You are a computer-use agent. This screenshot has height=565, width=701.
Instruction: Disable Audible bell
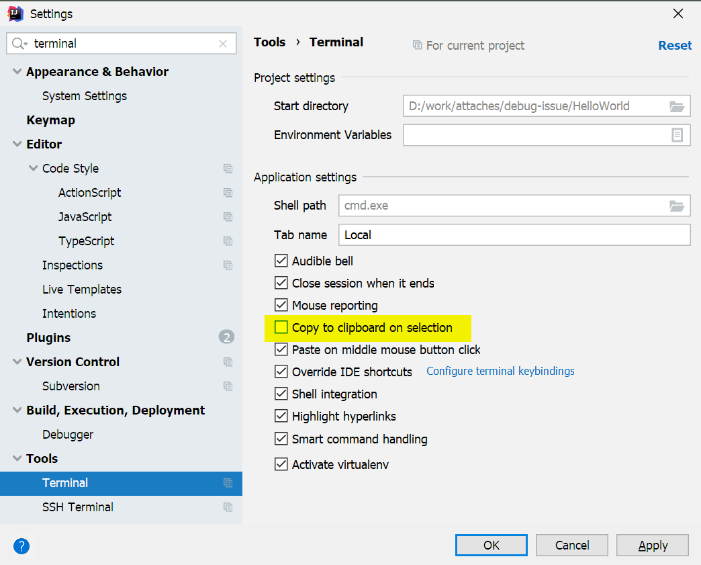pyautogui.click(x=281, y=261)
